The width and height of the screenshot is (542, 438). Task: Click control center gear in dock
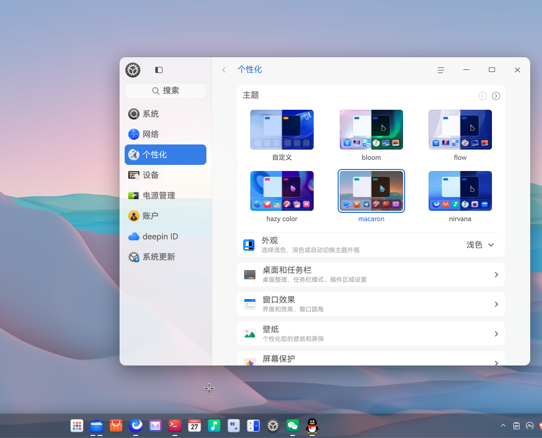pyautogui.click(x=273, y=426)
